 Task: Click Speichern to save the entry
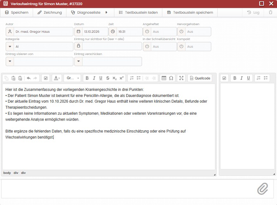(17, 12)
